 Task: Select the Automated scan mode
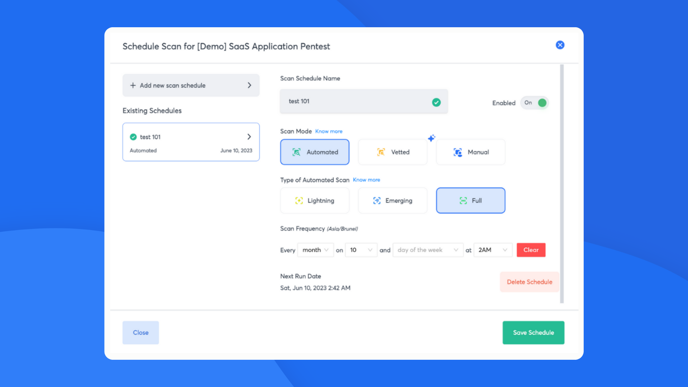pos(315,152)
